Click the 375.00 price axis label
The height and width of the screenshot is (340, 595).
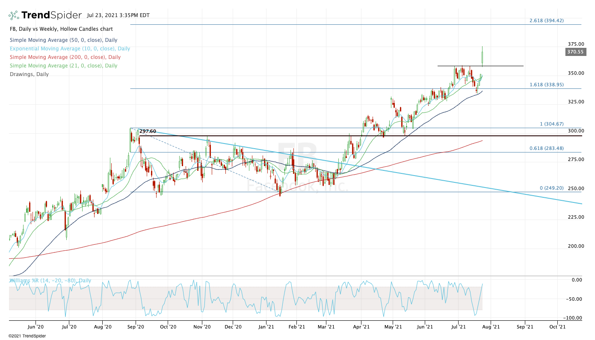(x=576, y=44)
